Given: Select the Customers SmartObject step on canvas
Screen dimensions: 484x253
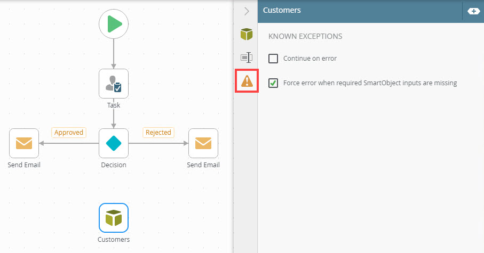Looking at the screenshot, I should pyautogui.click(x=114, y=218).
